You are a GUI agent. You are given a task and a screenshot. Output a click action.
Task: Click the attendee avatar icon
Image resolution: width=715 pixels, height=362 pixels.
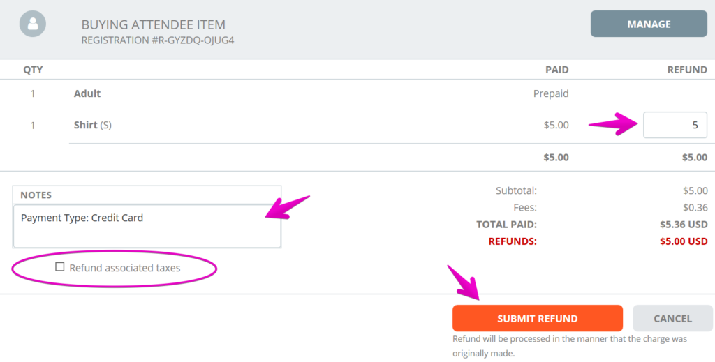click(x=32, y=24)
